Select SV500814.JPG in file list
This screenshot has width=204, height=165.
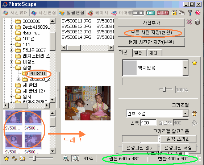(76, 37)
